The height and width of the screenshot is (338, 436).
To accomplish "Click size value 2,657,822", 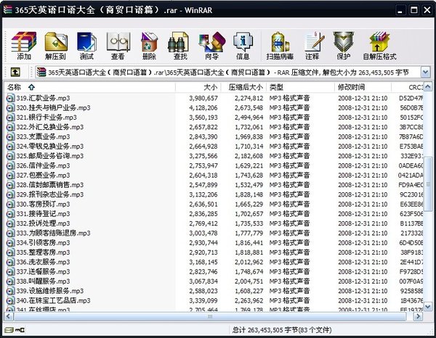I will [x=203, y=128].
